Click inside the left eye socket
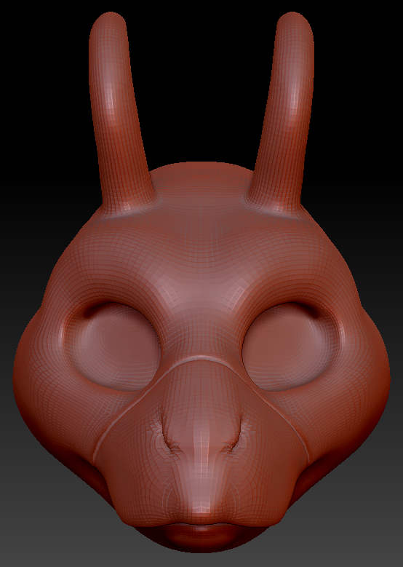 (x=115, y=349)
